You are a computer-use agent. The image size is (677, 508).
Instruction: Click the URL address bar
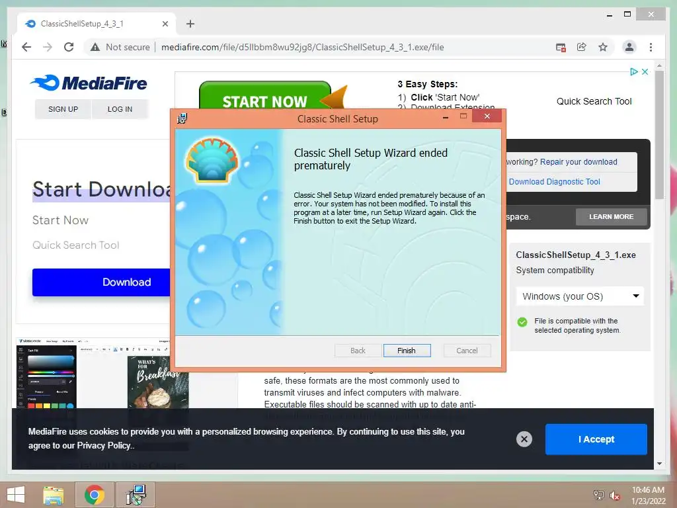(302, 47)
